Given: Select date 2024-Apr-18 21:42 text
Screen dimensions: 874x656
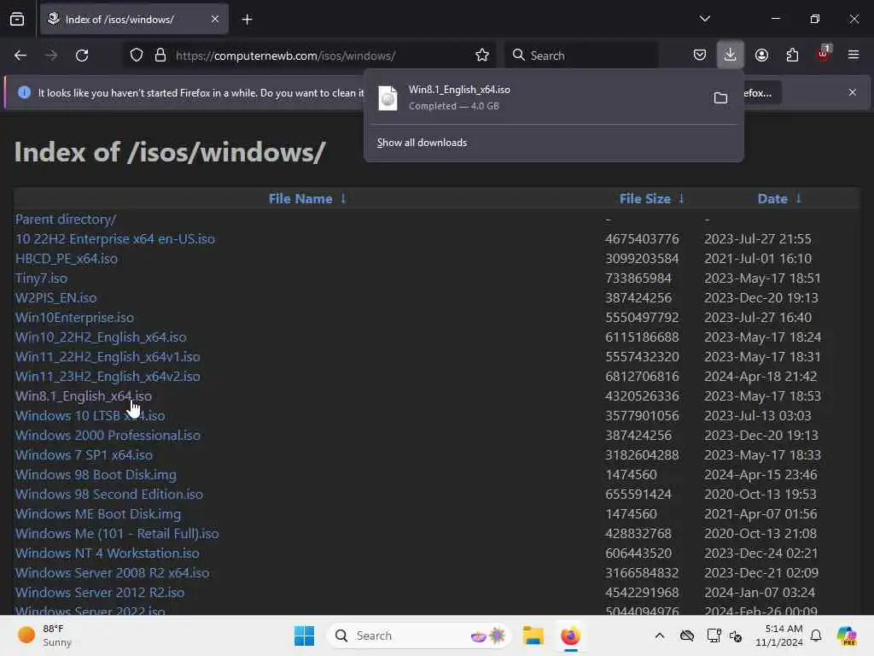Looking at the screenshot, I should point(760,377).
